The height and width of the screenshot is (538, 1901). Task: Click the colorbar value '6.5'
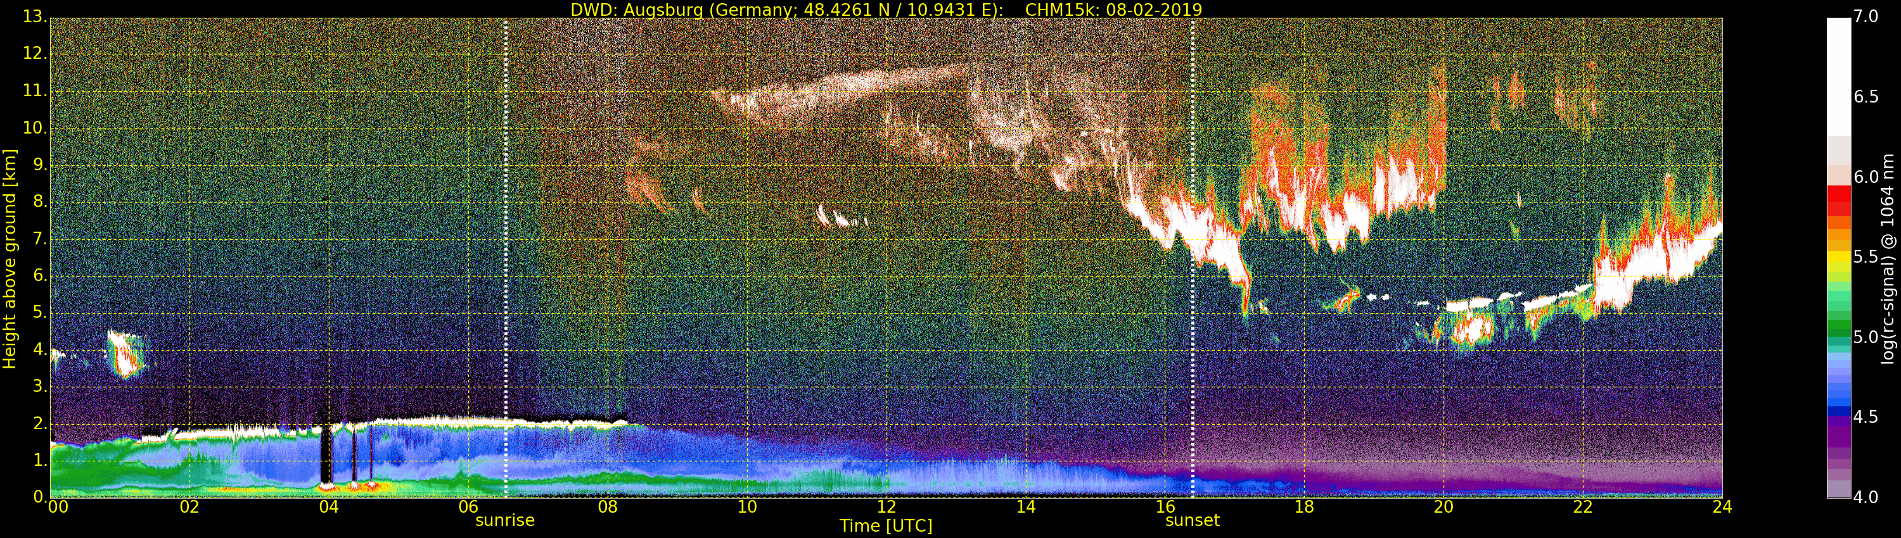pos(1866,97)
